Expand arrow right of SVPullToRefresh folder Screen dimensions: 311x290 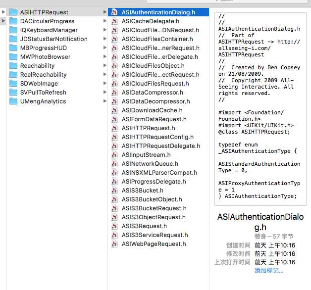[104, 93]
